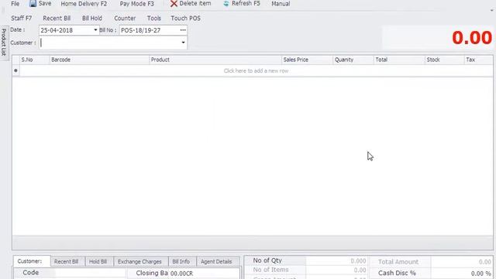Click the Bill No ellipsis button

coord(183,30)
